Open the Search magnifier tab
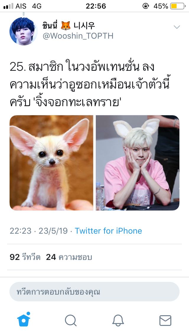189x335 pixels. (x=71, y=321)
